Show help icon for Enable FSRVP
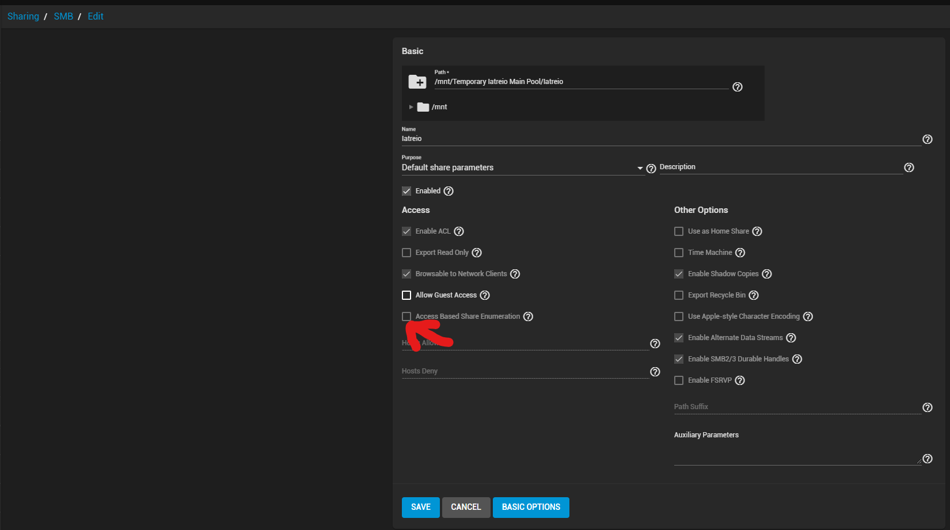950x530 pixels. point(740,380)
